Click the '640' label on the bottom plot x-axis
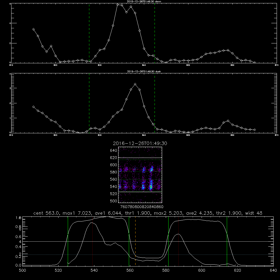Viewport: 280px width, 280px height. [x=273, y=270]
